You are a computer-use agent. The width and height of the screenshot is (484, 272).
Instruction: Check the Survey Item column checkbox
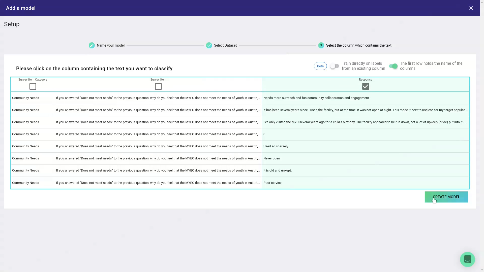[x=158, y=86]
